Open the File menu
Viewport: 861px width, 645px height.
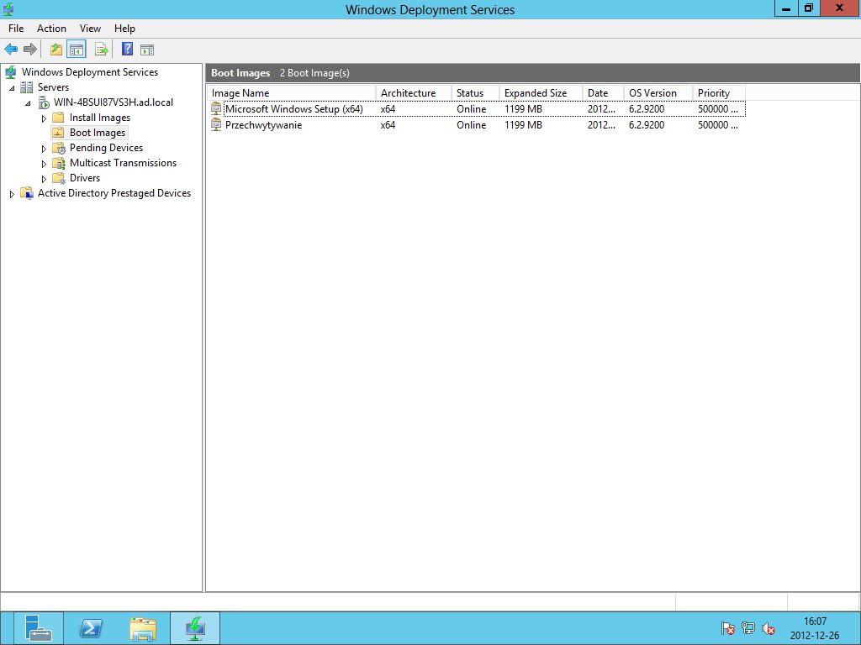pos(16,29)
